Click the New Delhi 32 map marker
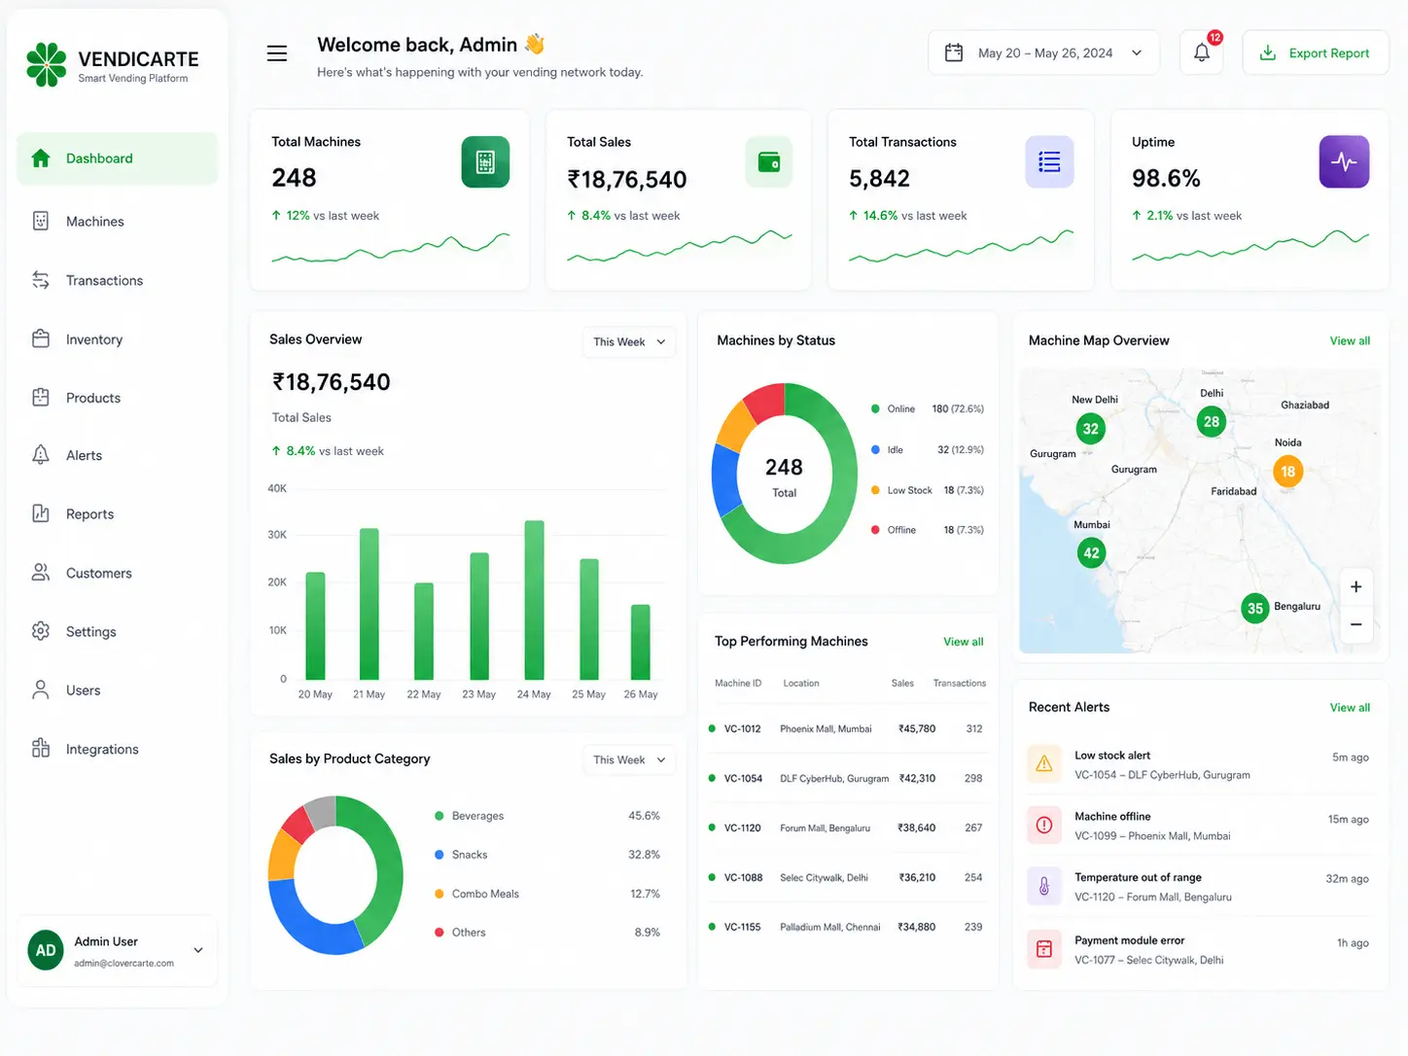The width and height of the screenshot is (1408, 1056). pyautogui.click(x=1091, y=429)
